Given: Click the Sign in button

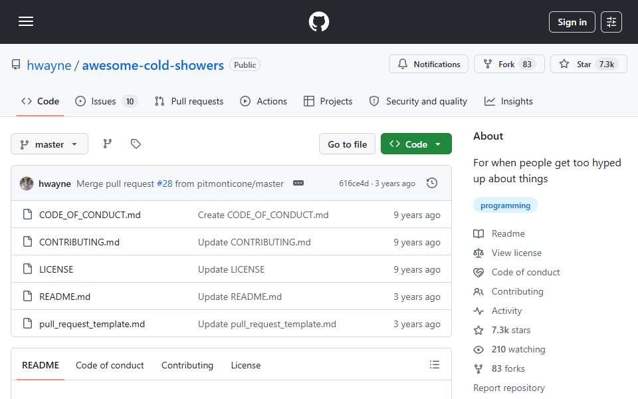Looking at the screenshot, I should (572, 22).
